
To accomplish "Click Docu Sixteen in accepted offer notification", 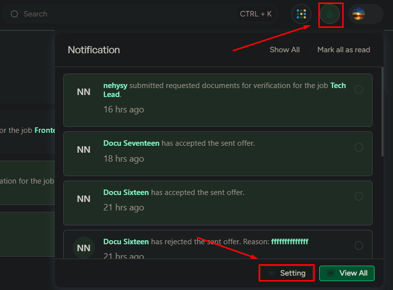I will [126, 193].
